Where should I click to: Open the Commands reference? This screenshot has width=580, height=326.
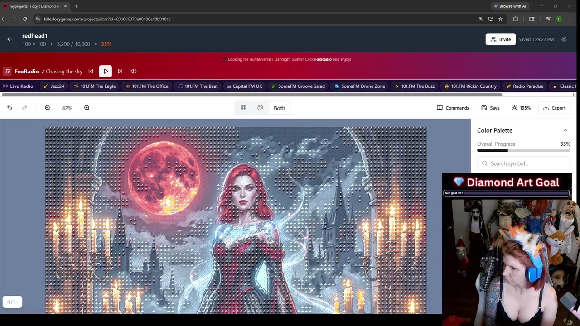pyautogui.click(x=453, y=108)
